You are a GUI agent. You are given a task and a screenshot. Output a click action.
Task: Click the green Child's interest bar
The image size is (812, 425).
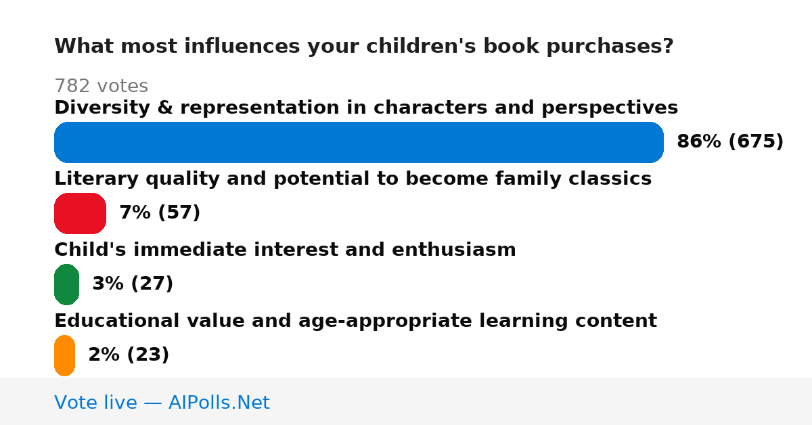[x=66, y=284]
